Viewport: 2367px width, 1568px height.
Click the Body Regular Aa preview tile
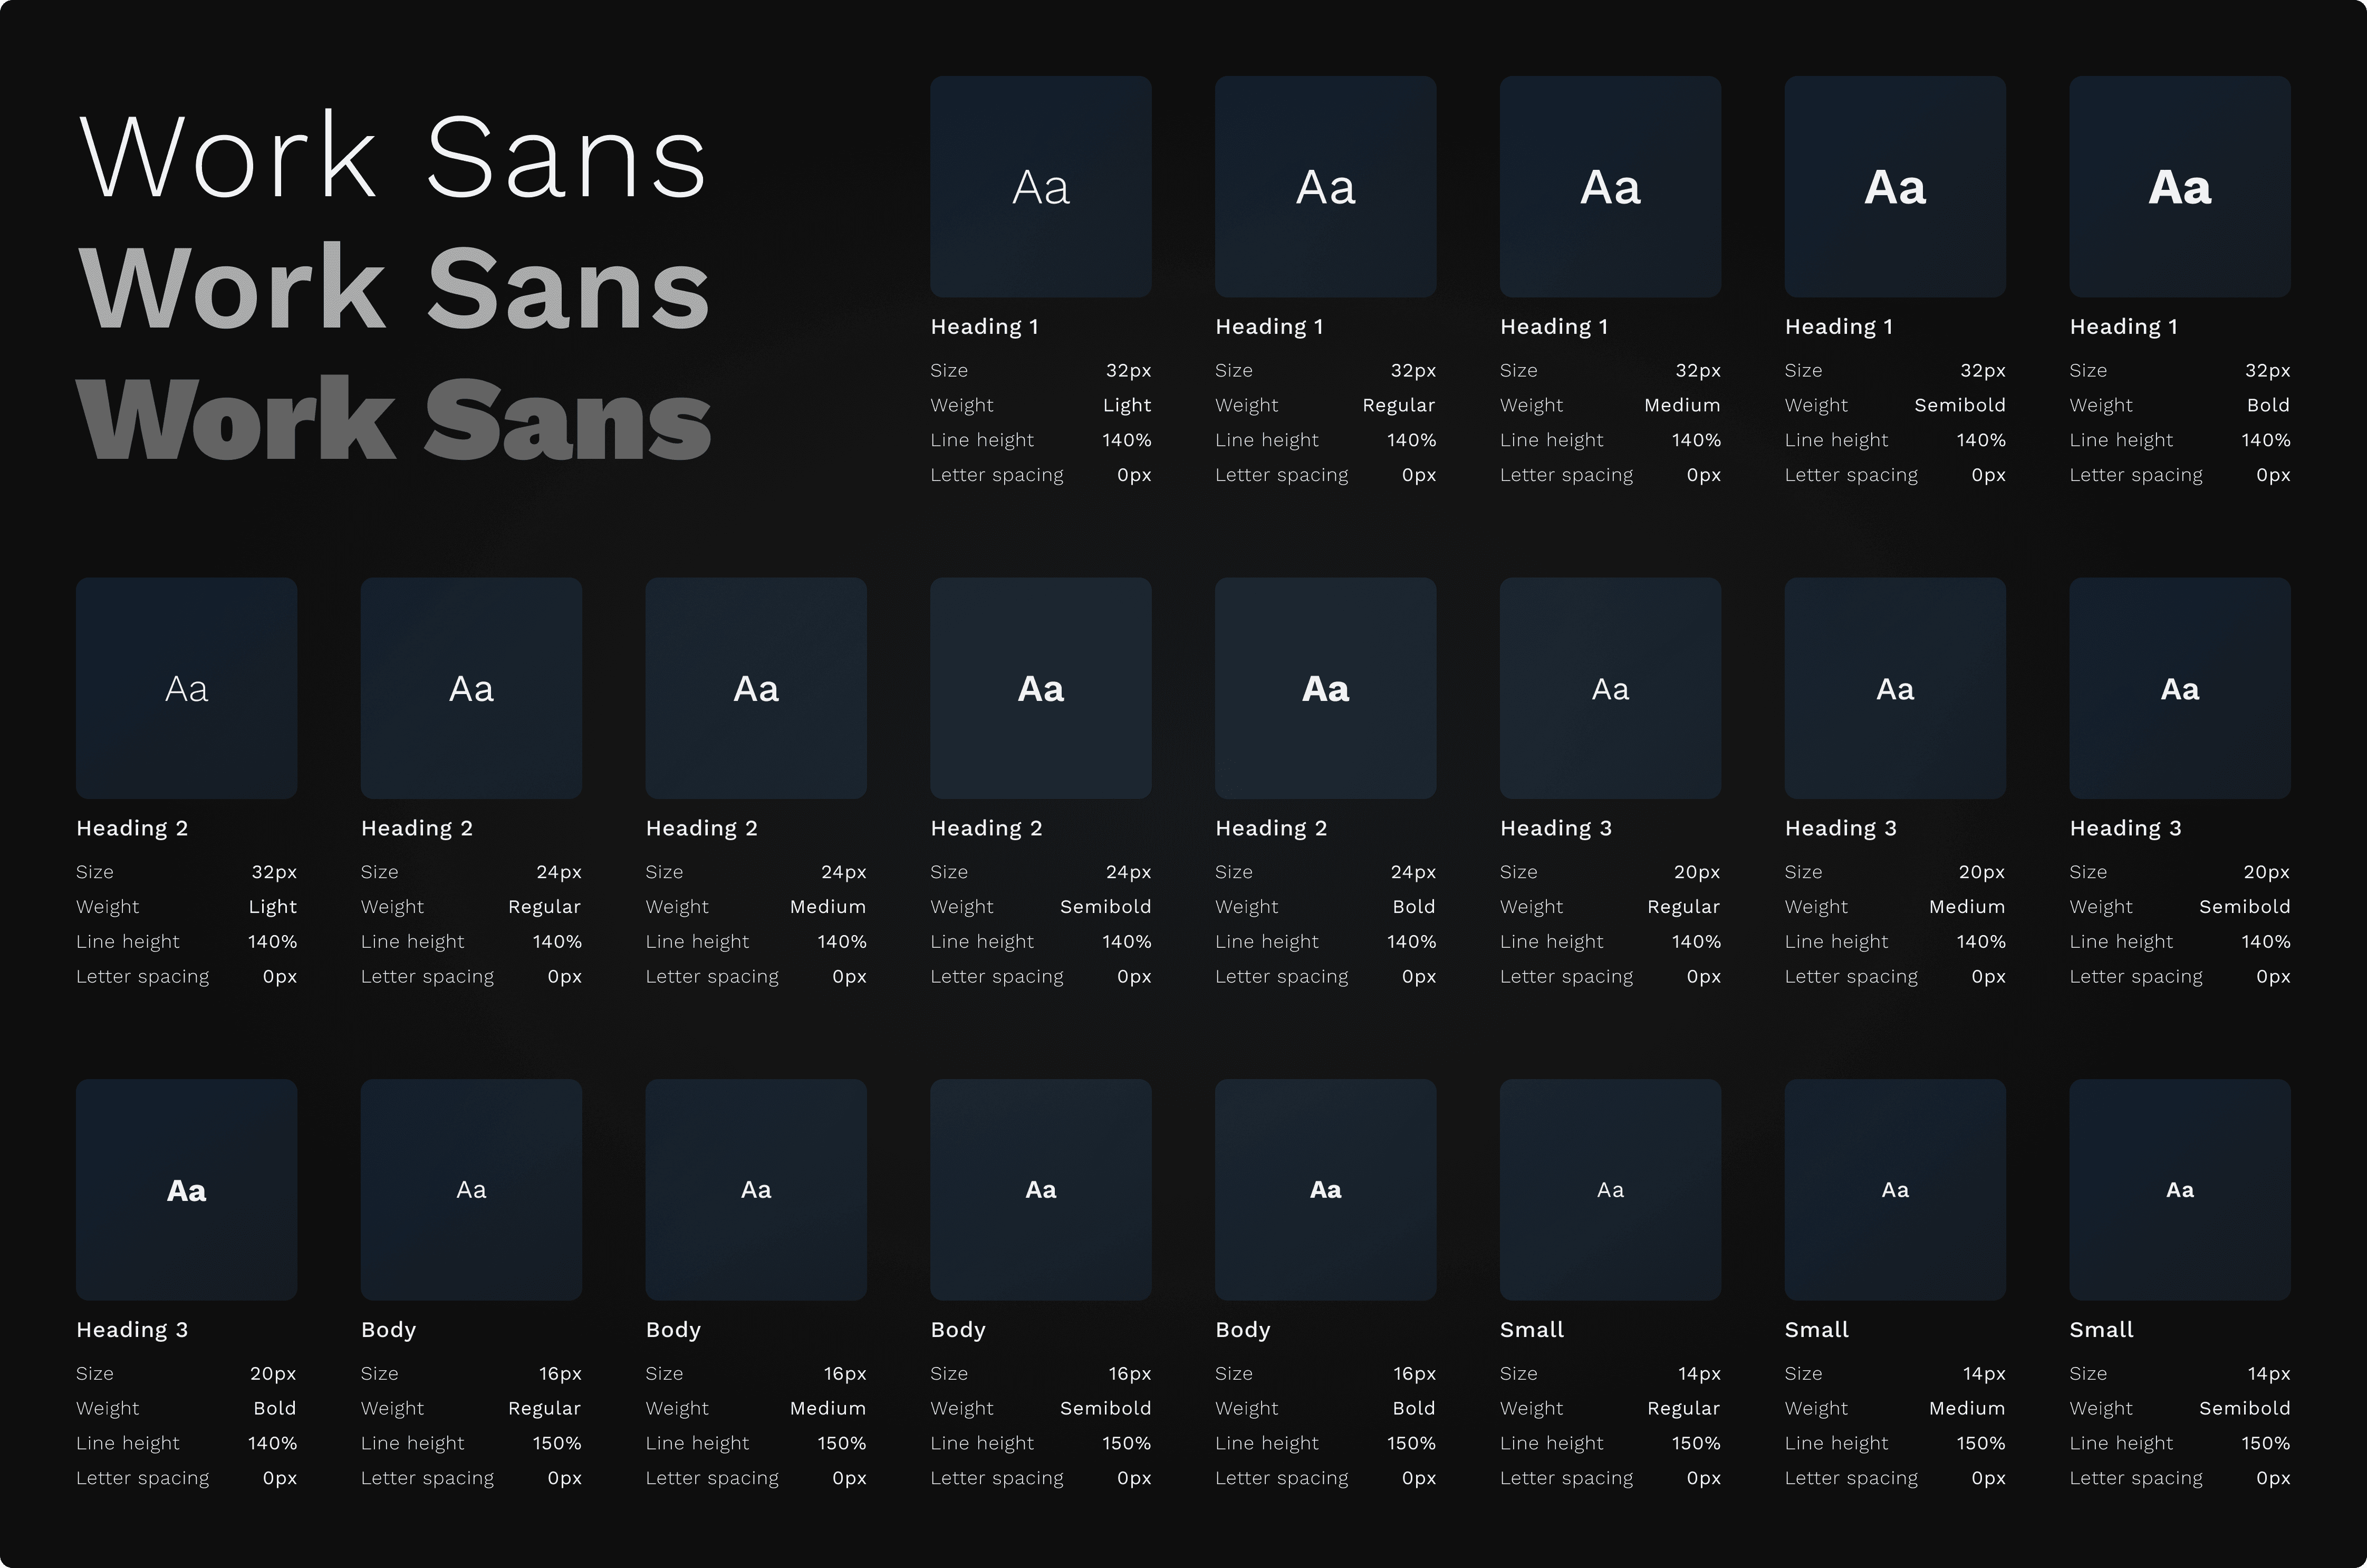click(x=471, y=1189)
